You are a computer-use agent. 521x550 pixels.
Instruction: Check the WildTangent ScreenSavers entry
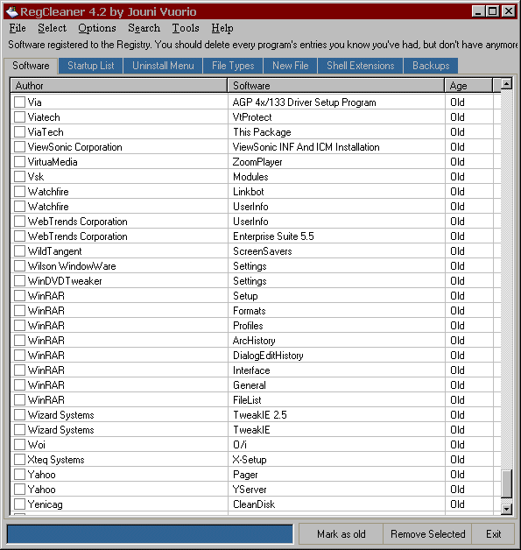click(19, 250)
